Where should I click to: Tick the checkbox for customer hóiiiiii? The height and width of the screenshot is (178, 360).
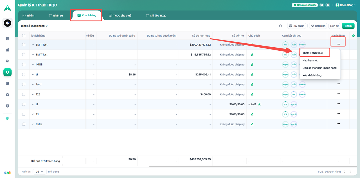click(24, 64)
